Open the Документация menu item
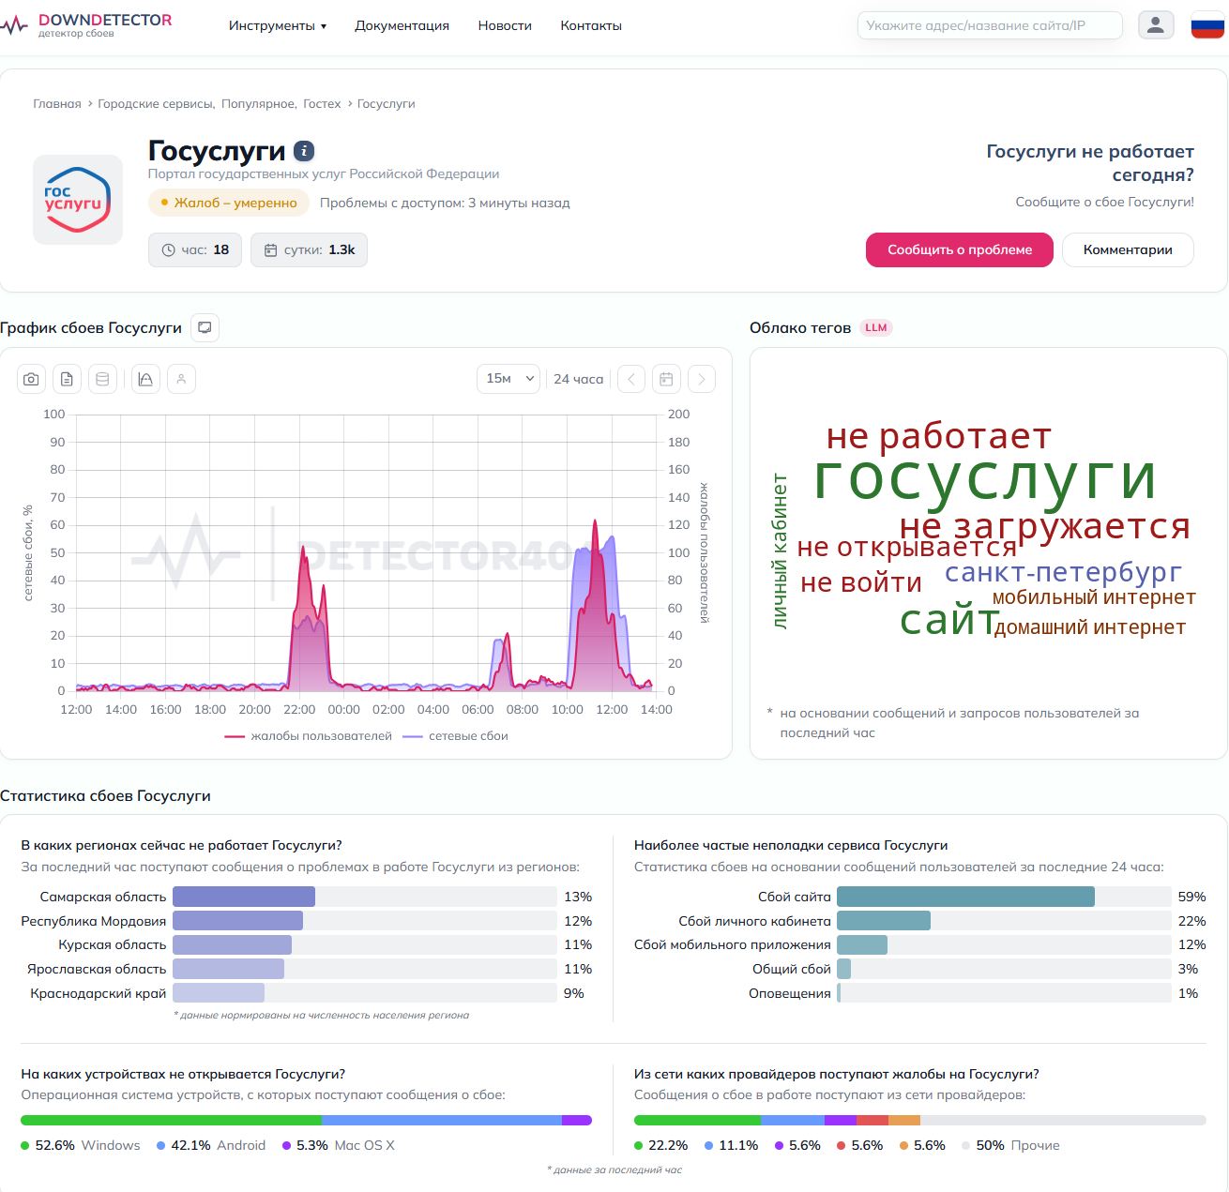1229x1192 pixels. click(402, 25)
